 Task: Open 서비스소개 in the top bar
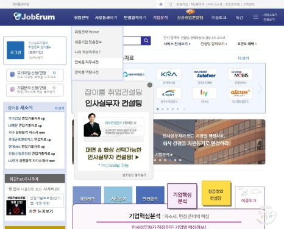tap(215, 4)
